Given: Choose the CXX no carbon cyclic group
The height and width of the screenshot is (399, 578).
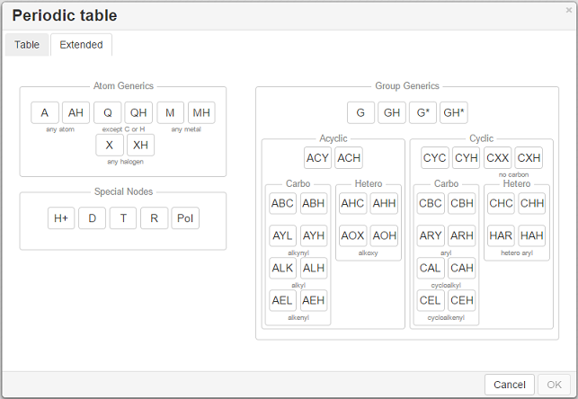Looking at the screenshot, I should tap(497, 158).
